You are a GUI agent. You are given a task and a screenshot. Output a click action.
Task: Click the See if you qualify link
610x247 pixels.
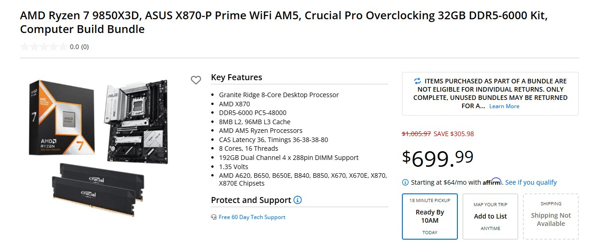531,182
